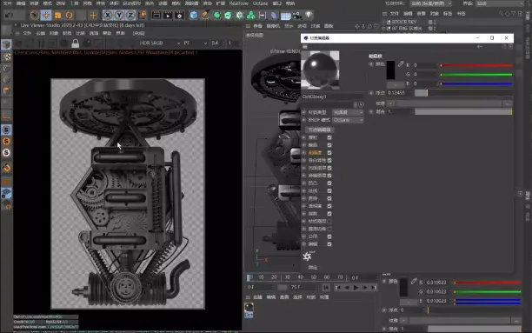Open the PT kernel dropdown

195,43
